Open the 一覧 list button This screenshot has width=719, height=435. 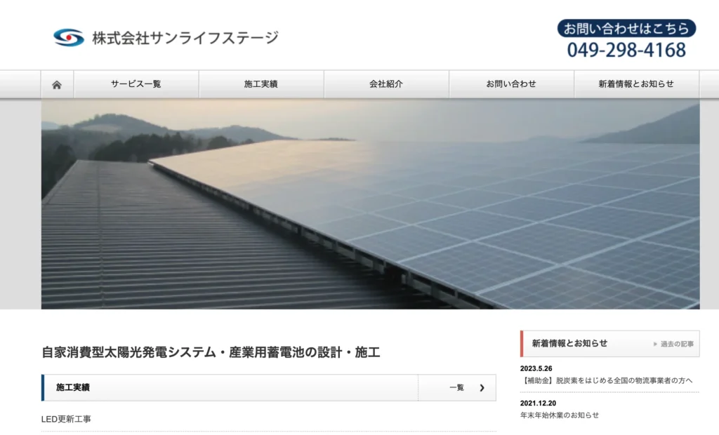click(457, 388)
